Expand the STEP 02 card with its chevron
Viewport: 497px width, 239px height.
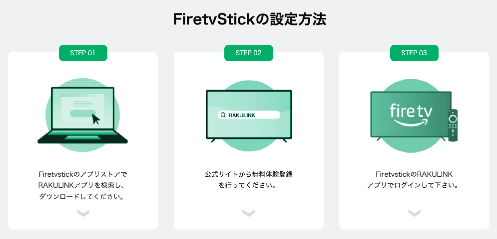[x=249, y=213]
